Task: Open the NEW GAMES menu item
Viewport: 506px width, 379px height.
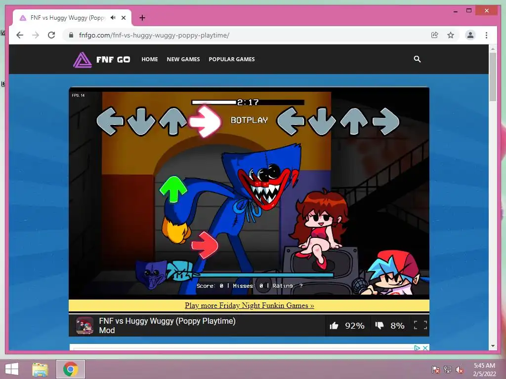Action: (x=183, y=59)
